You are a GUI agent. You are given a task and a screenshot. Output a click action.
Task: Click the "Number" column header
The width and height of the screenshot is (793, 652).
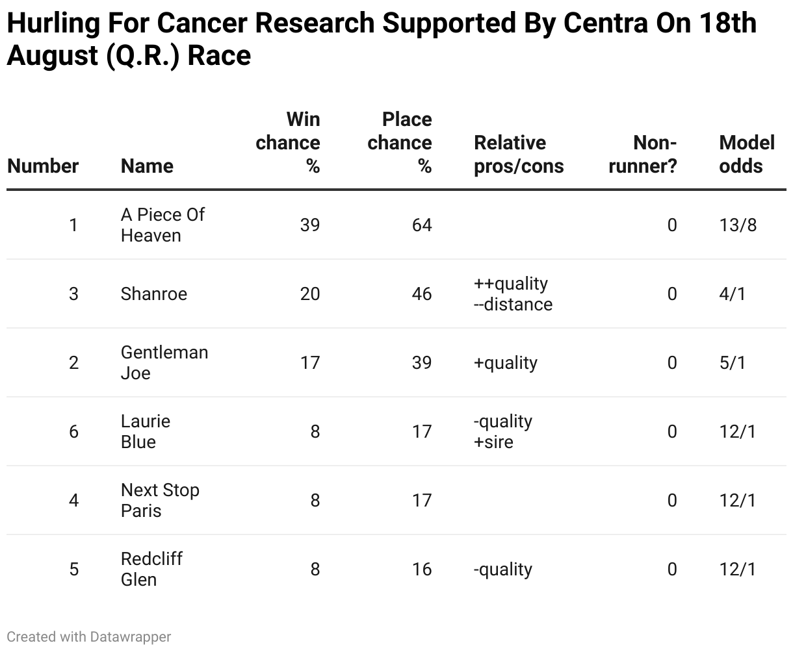pos(43,166)
